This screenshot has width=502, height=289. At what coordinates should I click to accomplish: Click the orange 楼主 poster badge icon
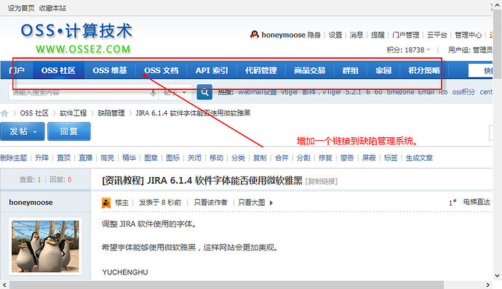106,203
